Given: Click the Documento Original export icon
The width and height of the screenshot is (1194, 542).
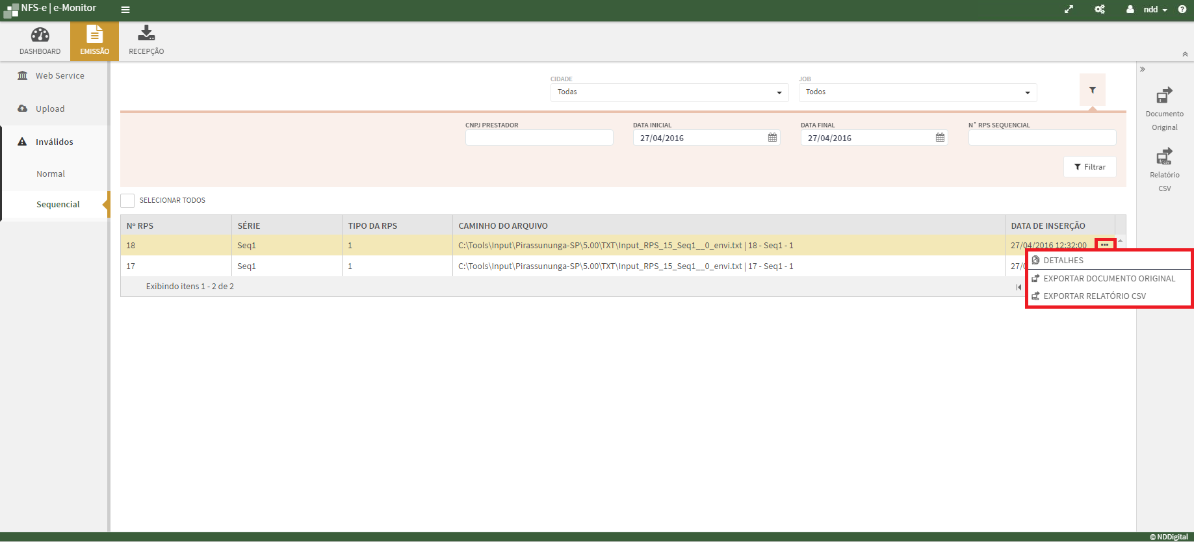Looking at the screenshot, I should (x=1164, y=96).
